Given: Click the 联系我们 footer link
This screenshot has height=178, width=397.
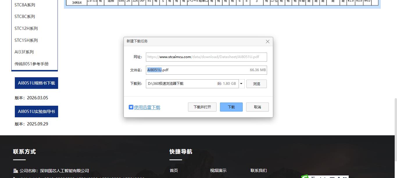Looking at the screenshot, I should tap(259, 170).
